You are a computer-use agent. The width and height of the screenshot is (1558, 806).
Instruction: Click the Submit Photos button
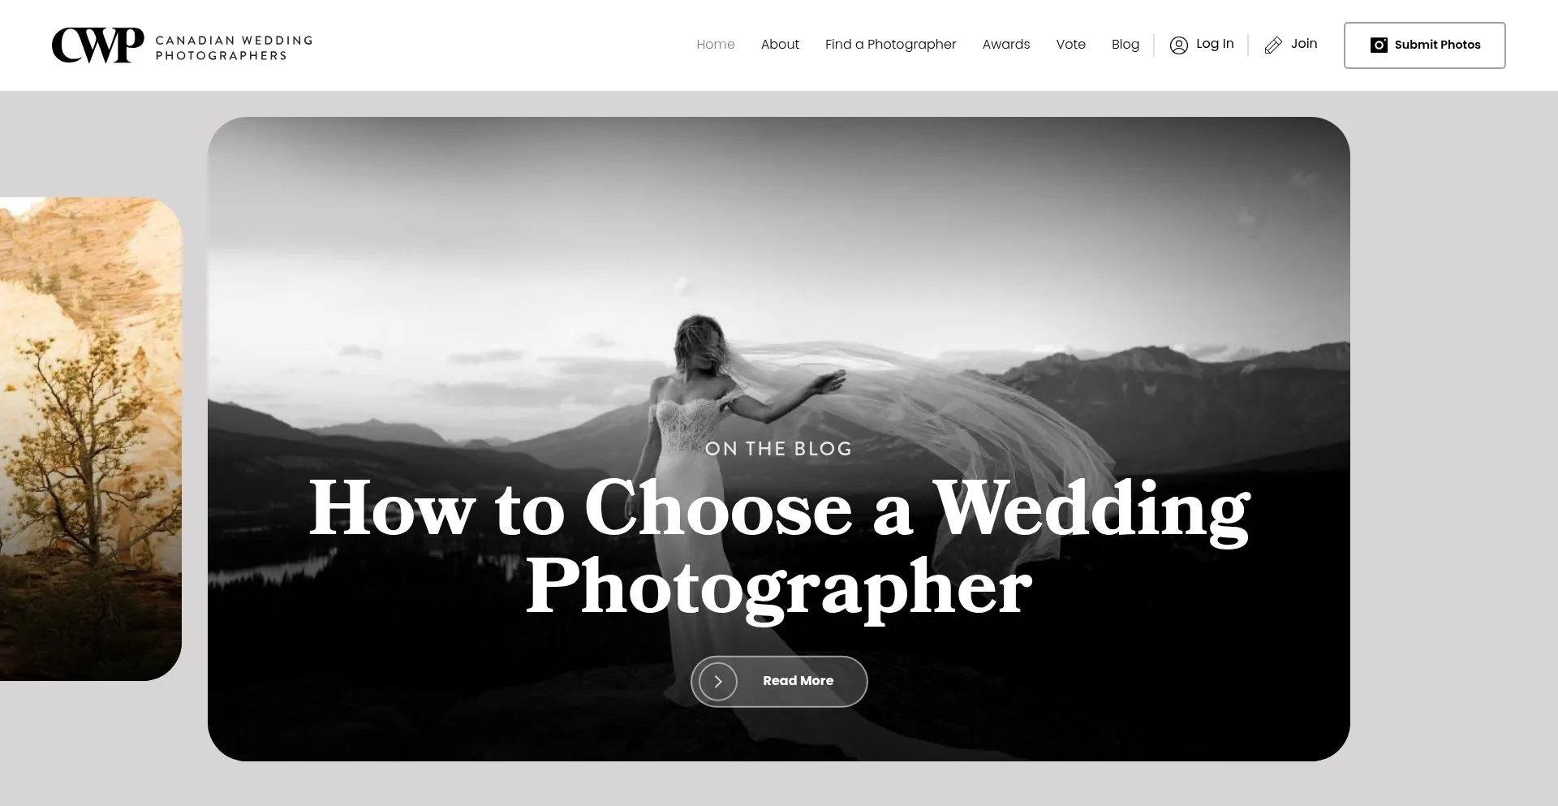(x=1424, y=45)
